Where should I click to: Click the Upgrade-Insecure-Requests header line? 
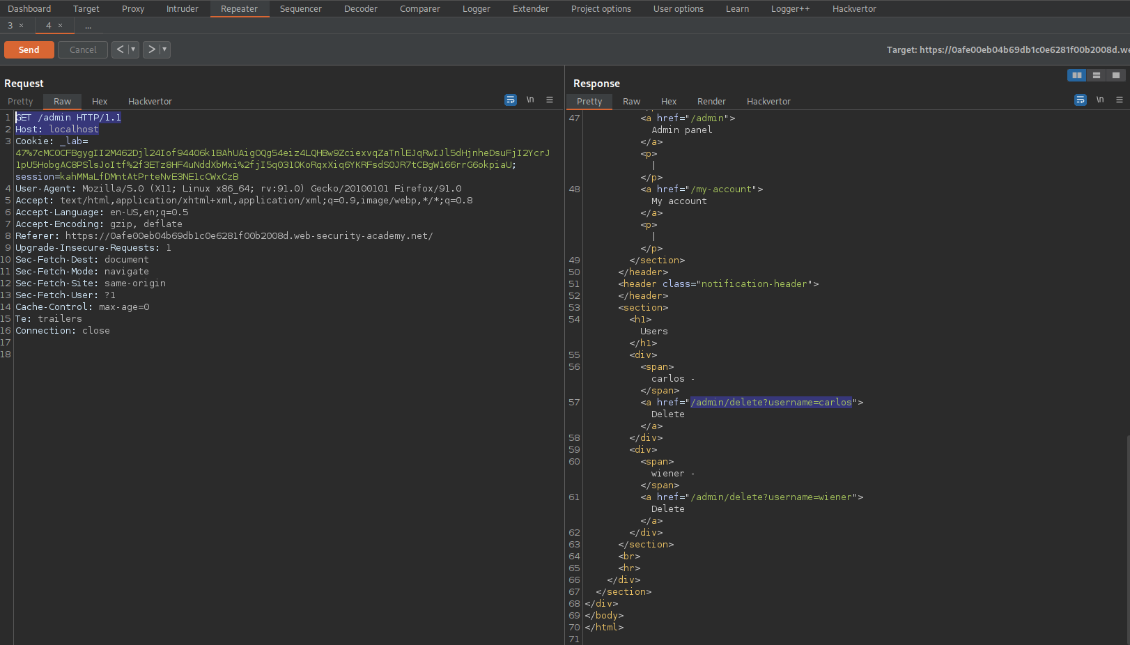click(93, 248)
